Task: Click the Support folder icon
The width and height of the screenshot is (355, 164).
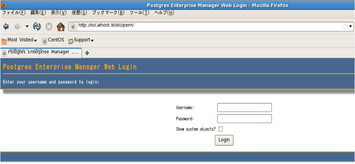Action: 71,41
